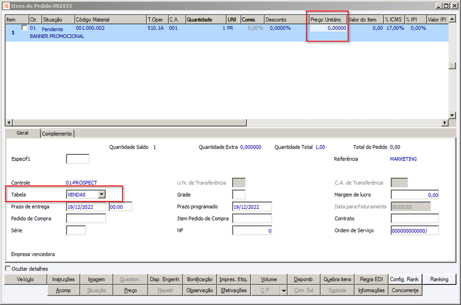Click the application icon in title bar
The width and height of the screenshot is (461, 305).
(6, 6)
